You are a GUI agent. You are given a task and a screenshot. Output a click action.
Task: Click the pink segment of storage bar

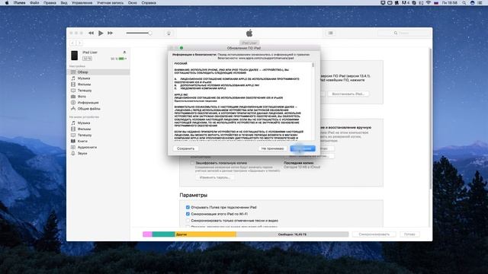coord(147,234)
